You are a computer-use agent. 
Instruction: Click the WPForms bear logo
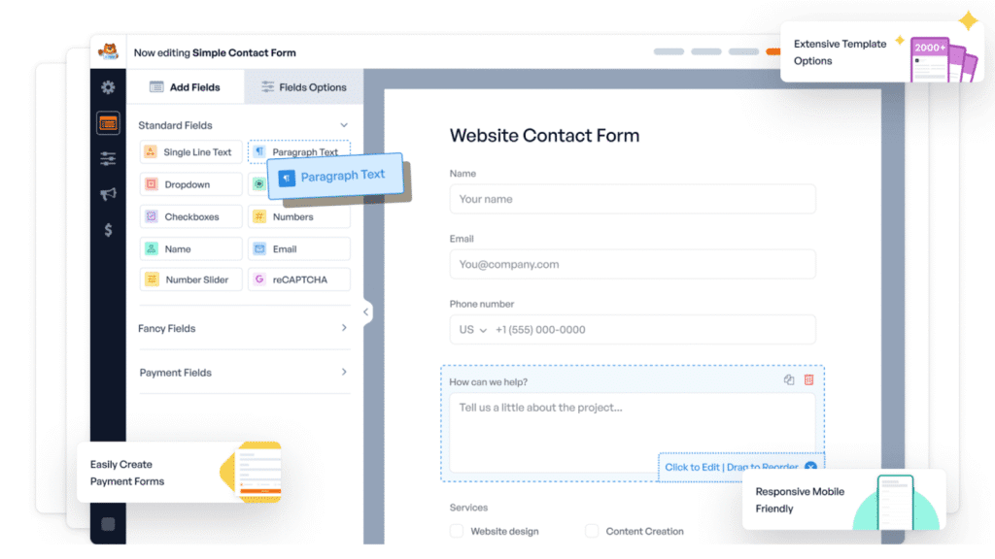110,52
